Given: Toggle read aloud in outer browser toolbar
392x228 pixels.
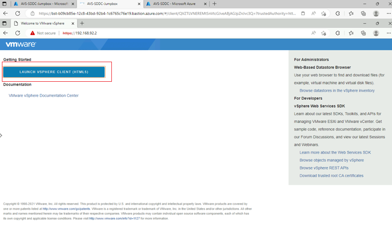Looking at the screenshot, I should pyautogui.click(x=314, y=13).
